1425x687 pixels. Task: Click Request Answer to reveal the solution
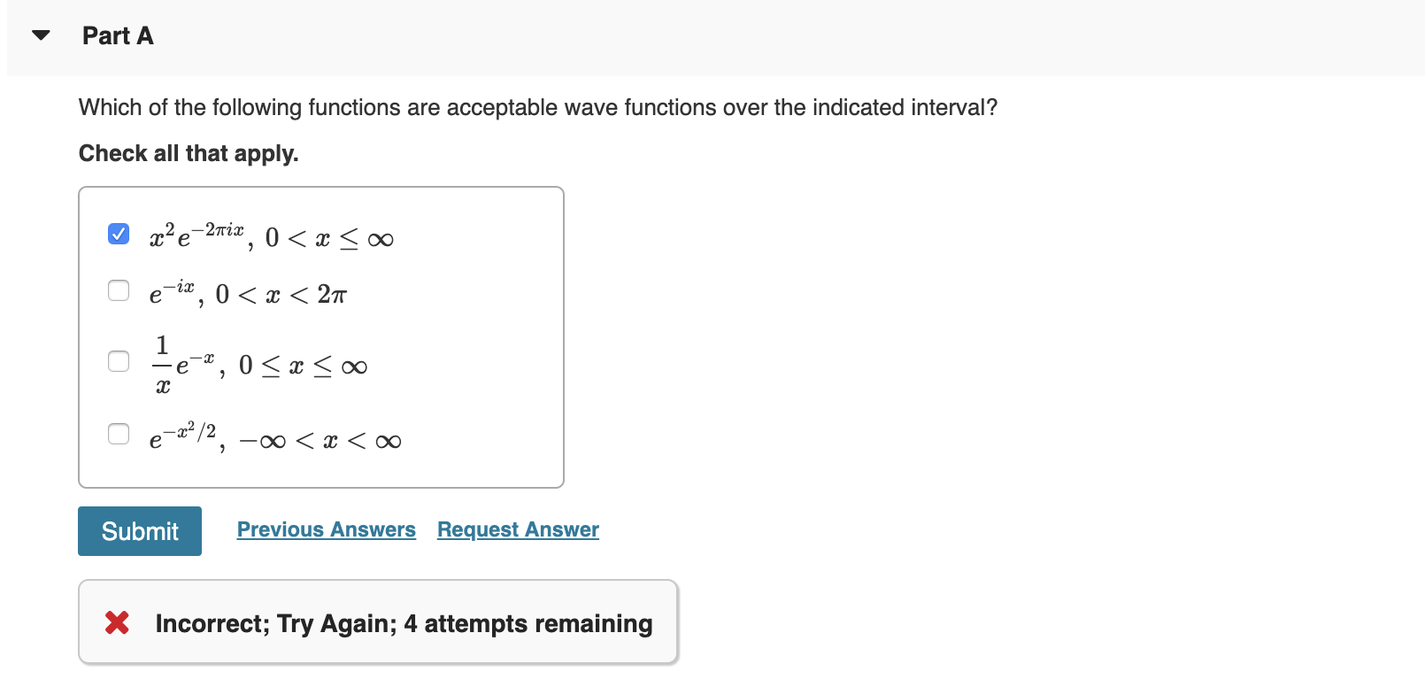tap(517, 529)
